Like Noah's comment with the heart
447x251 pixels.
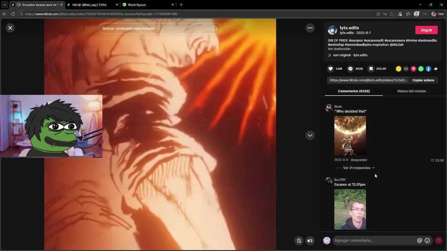433,160
